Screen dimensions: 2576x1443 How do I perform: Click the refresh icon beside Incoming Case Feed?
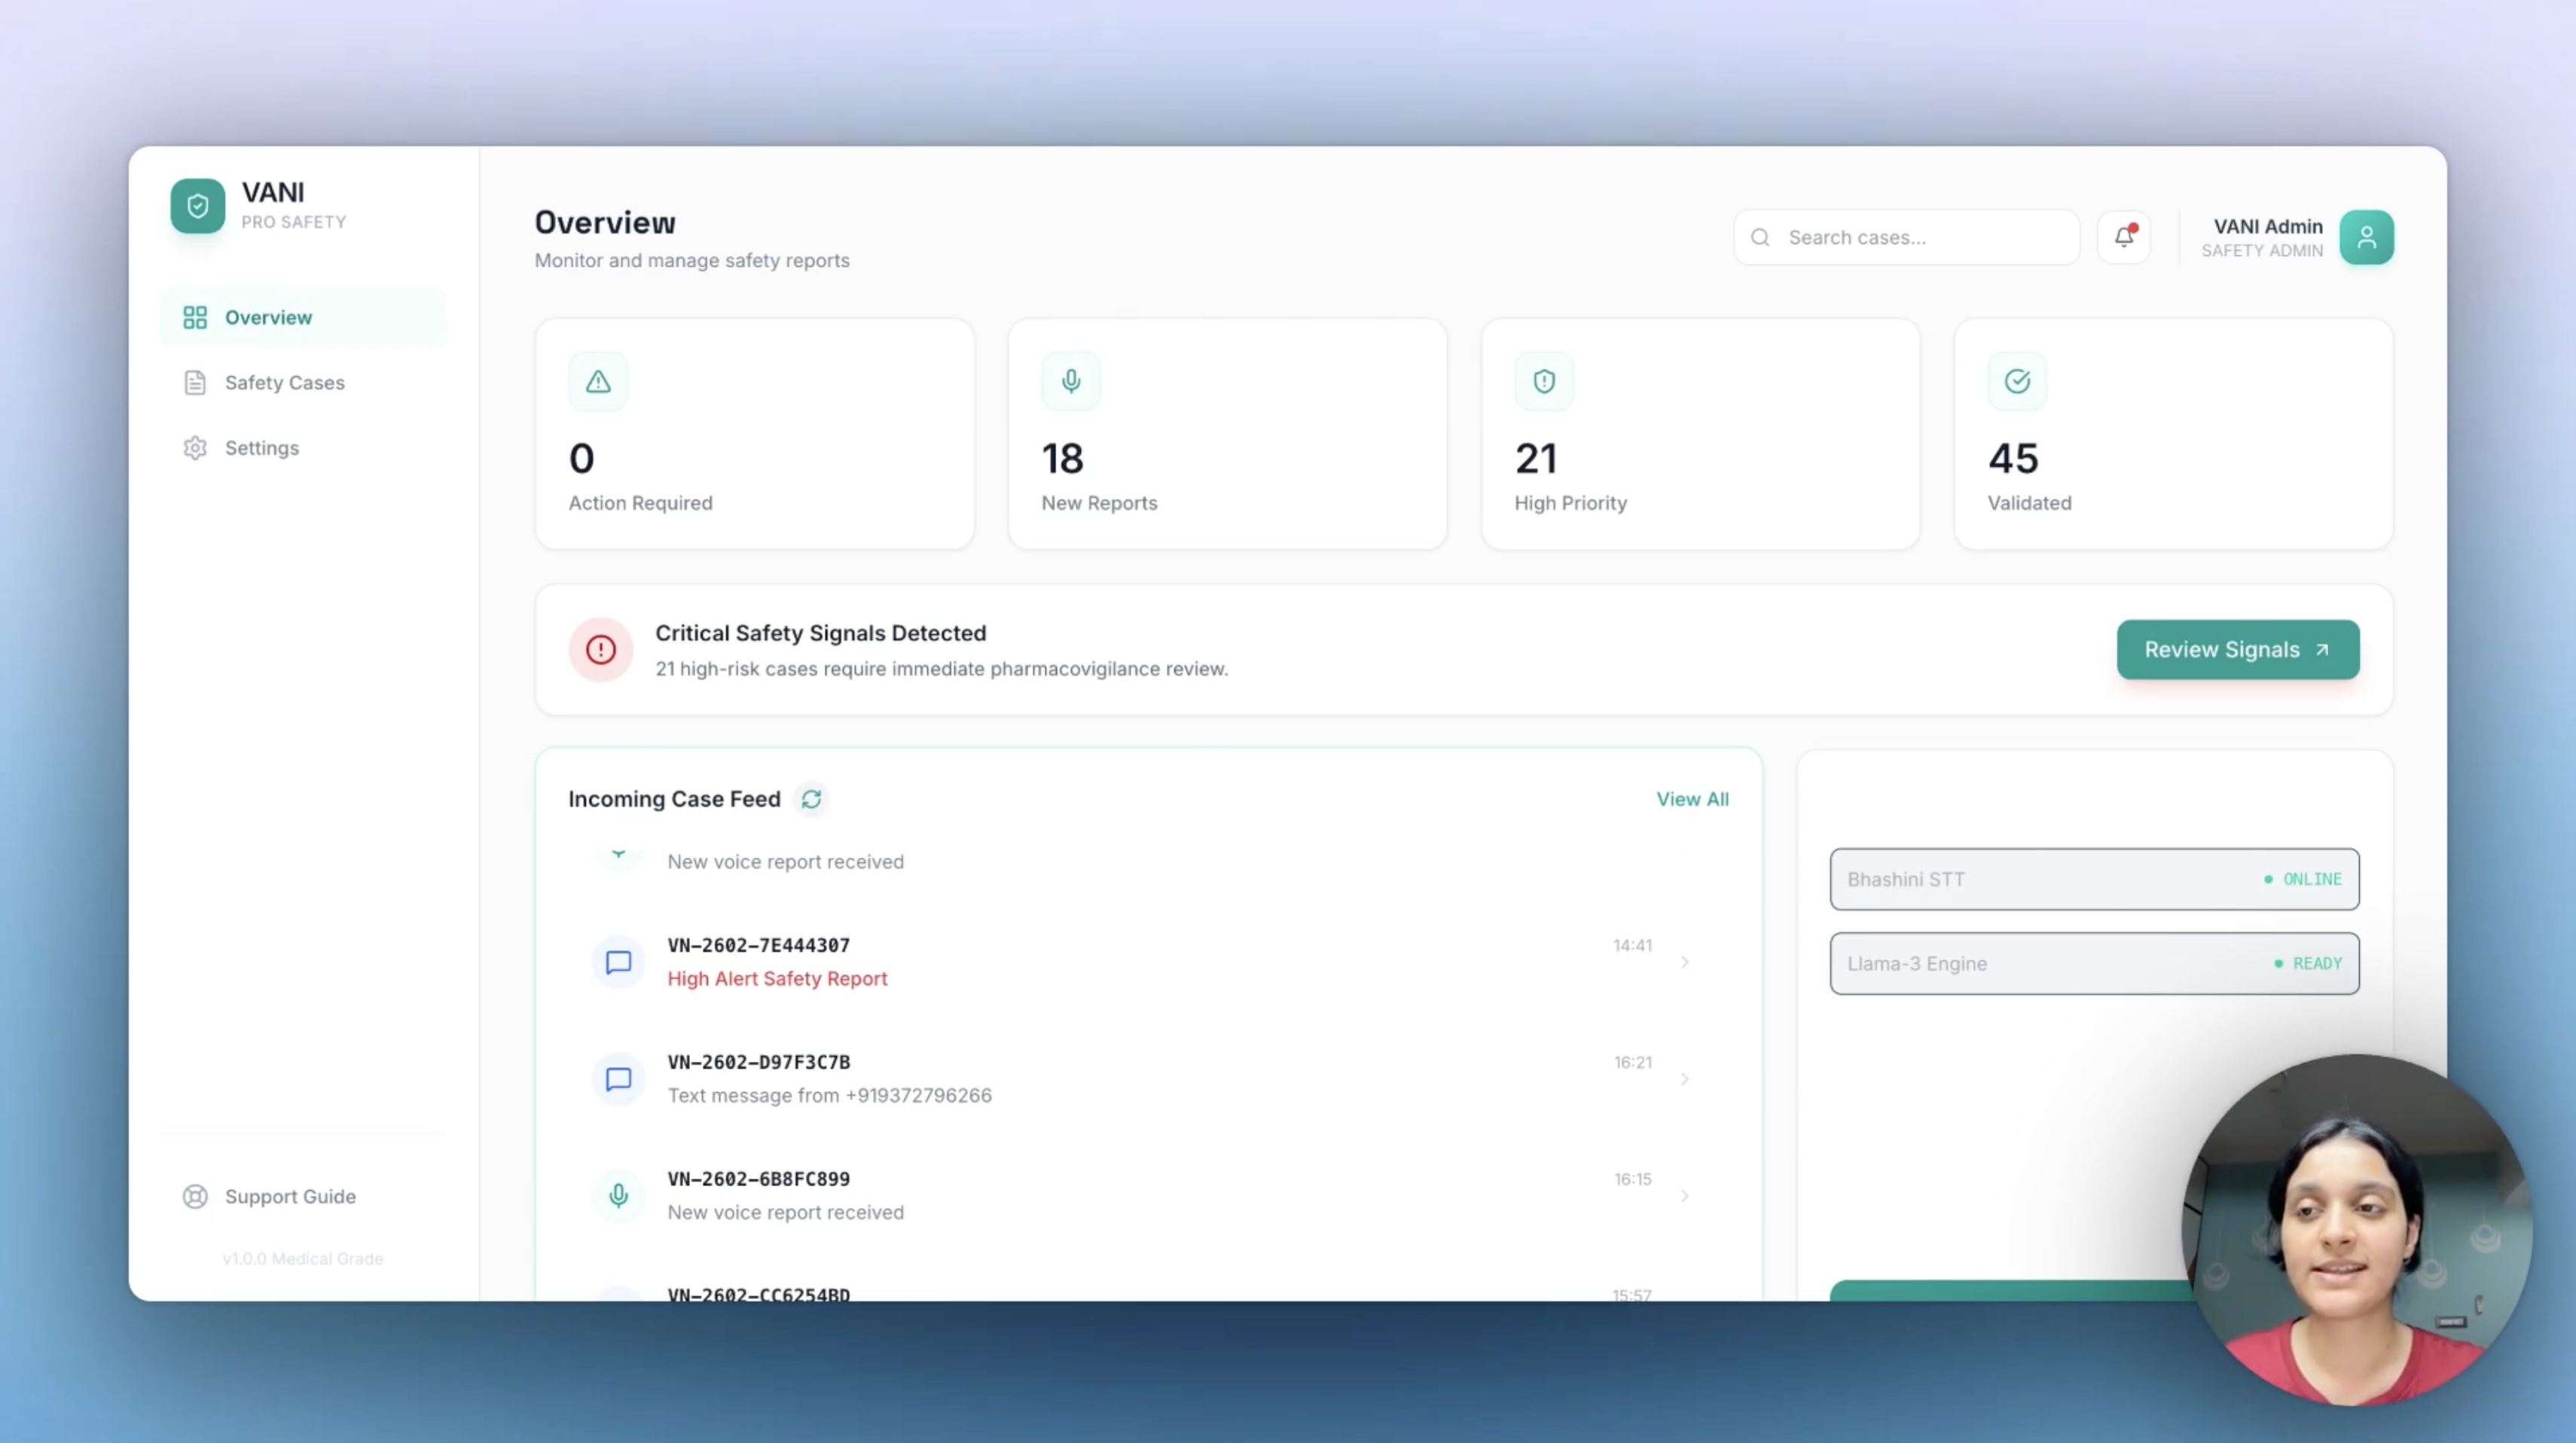[811, 799]
